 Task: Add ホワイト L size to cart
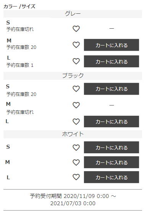click(x=111, y=177)
